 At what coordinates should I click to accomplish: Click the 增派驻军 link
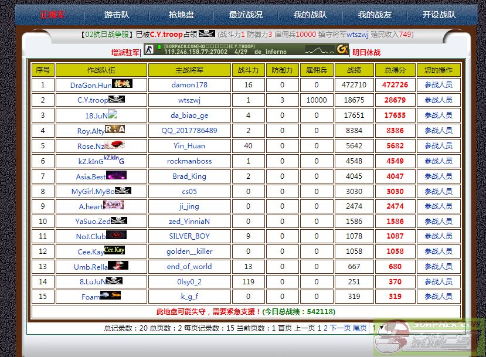[x=125, y=53]
